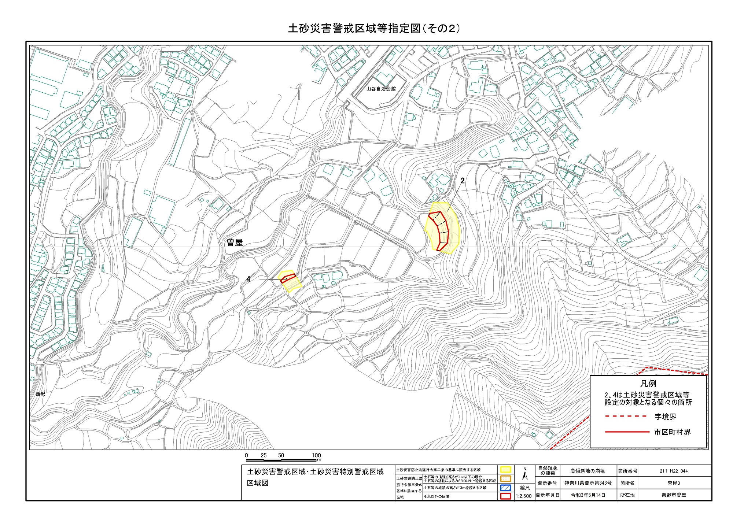Click the site label number 4
The image size is (733, 518).
248,279
